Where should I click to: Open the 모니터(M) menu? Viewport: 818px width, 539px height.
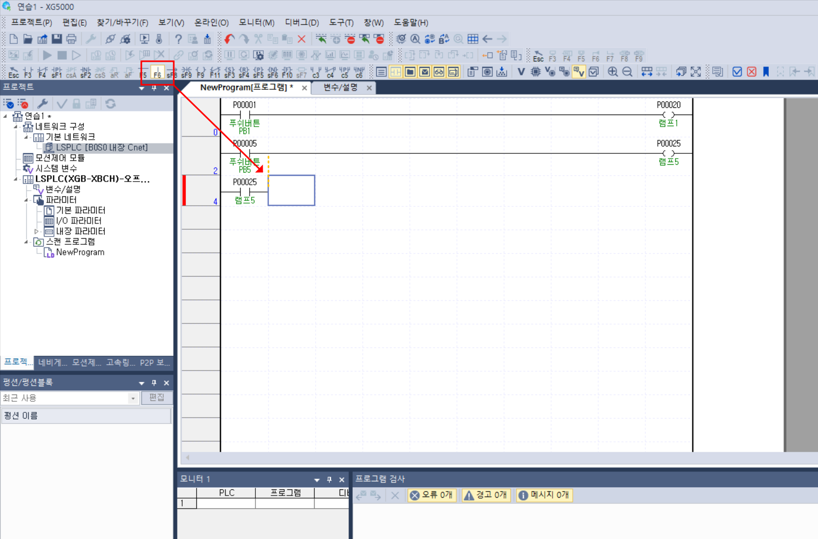coord(256,23)
